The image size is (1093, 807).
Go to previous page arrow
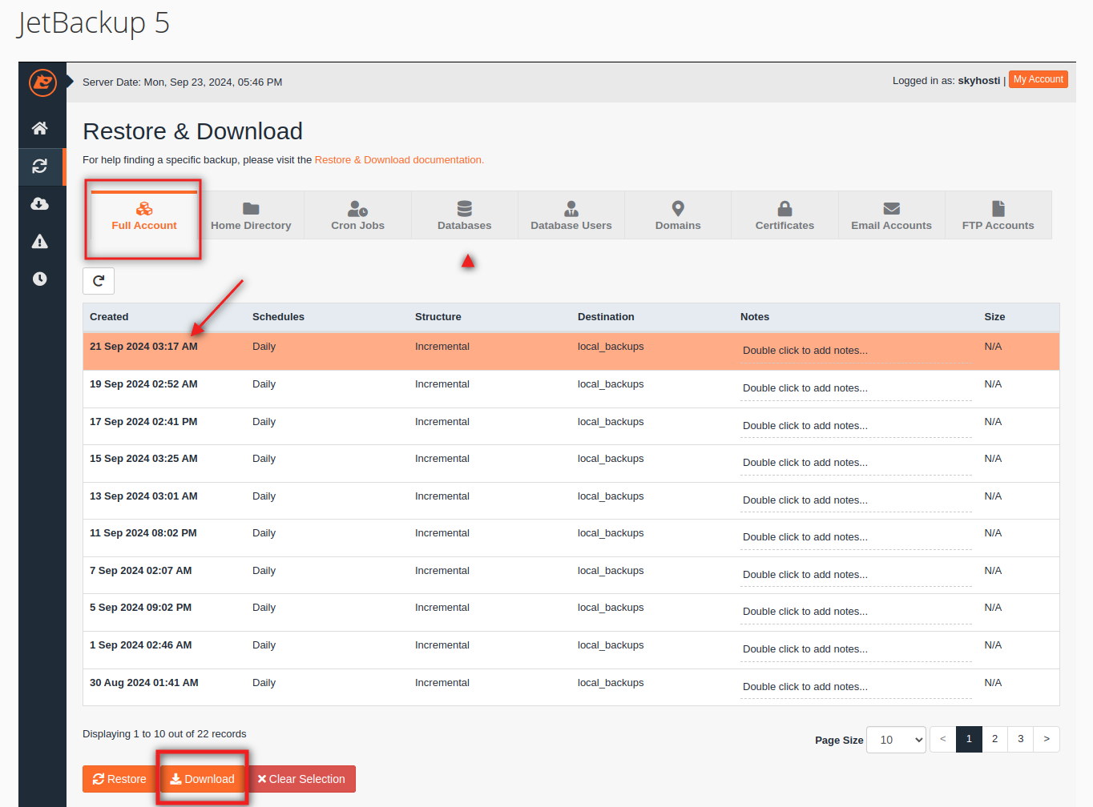tap(942, 739)
